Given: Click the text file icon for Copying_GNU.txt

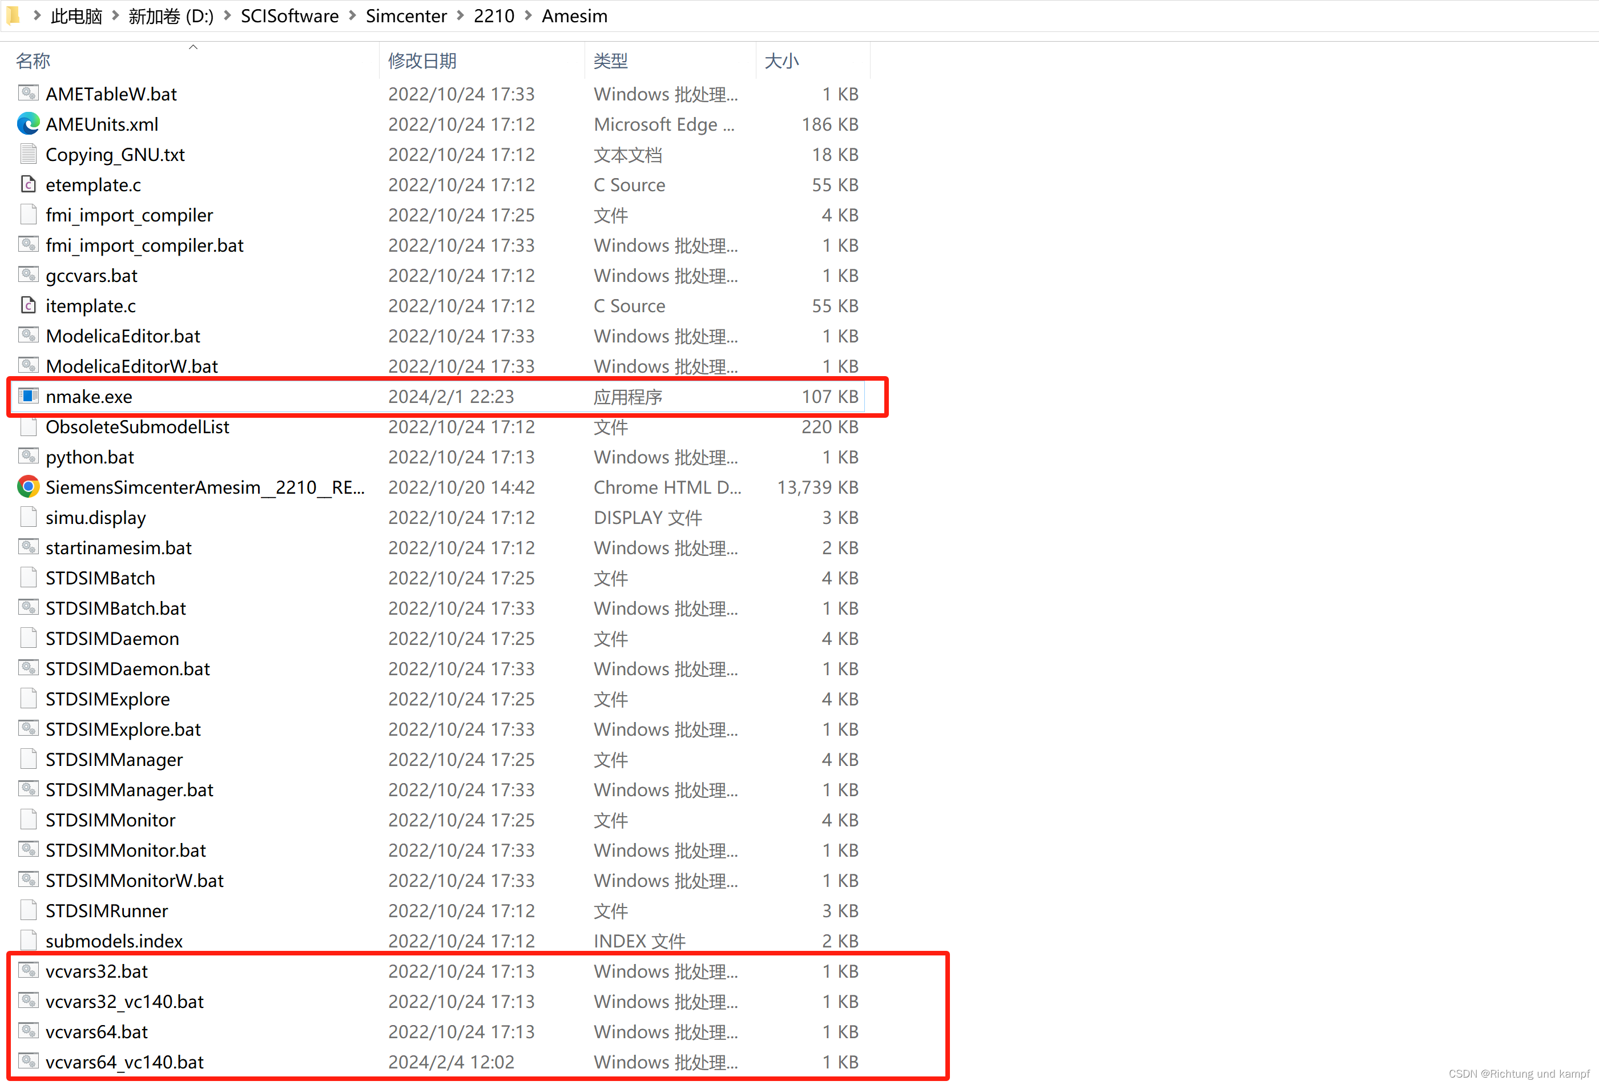Looking at the screenshot, I should (28, 154).
